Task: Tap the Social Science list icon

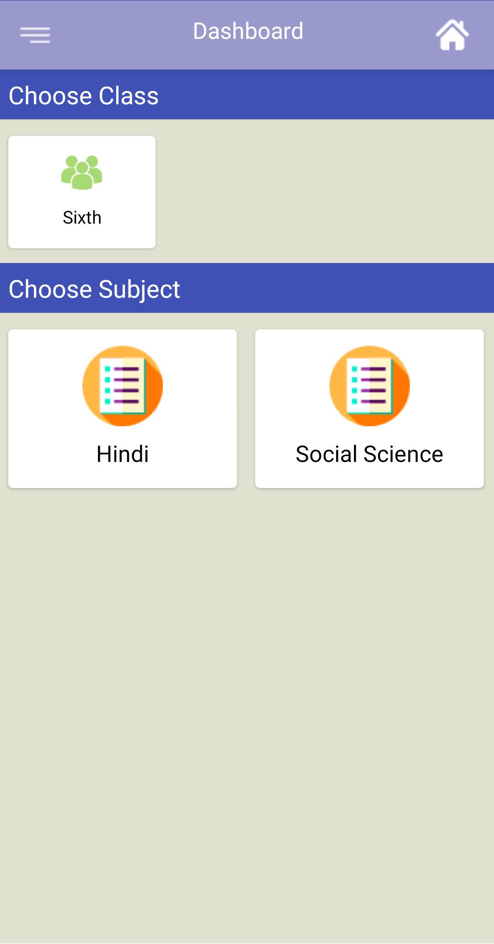Action: click(x=370, y=386)
